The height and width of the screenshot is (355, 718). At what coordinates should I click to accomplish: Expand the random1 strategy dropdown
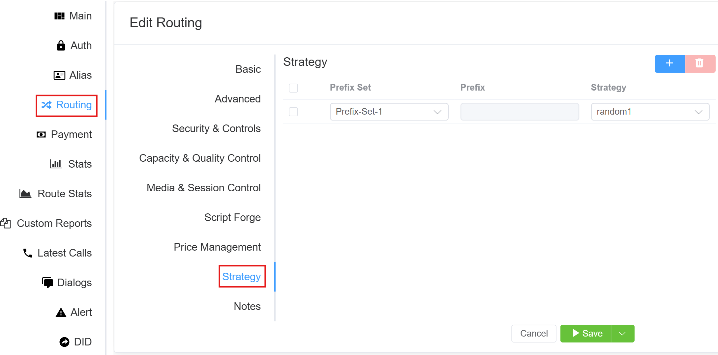tap(650, 112)
